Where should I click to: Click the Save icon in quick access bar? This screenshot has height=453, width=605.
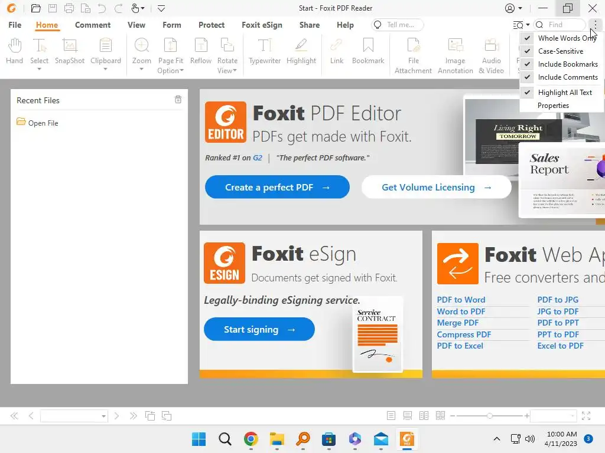click(x=53, y=8)
